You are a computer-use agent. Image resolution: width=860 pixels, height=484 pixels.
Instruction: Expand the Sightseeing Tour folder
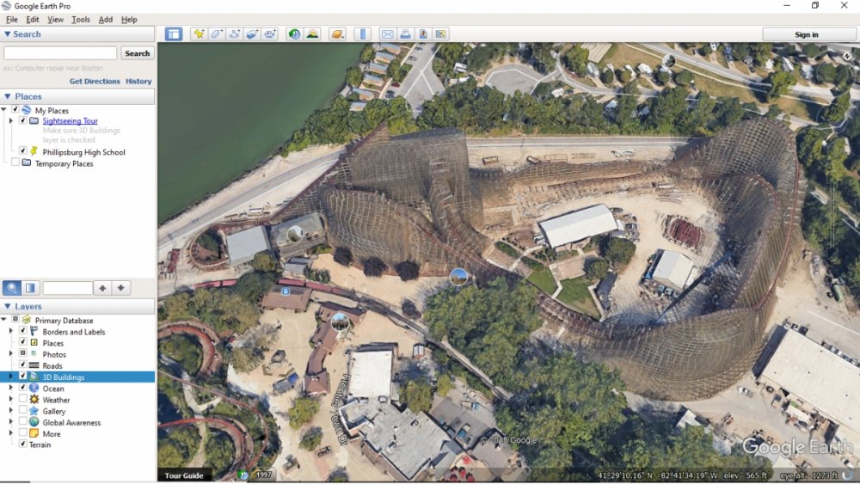point(10,121)
